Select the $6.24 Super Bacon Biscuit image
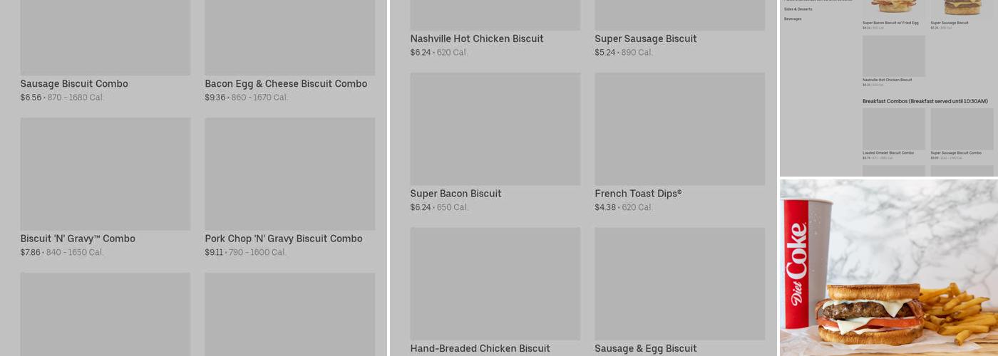 pos(495,129)
